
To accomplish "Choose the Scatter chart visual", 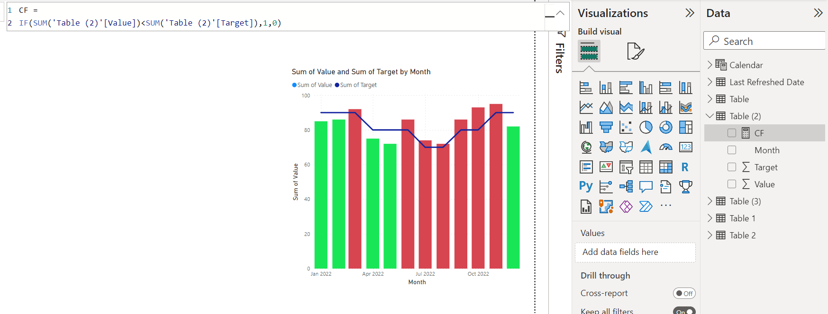I will 626,127.
